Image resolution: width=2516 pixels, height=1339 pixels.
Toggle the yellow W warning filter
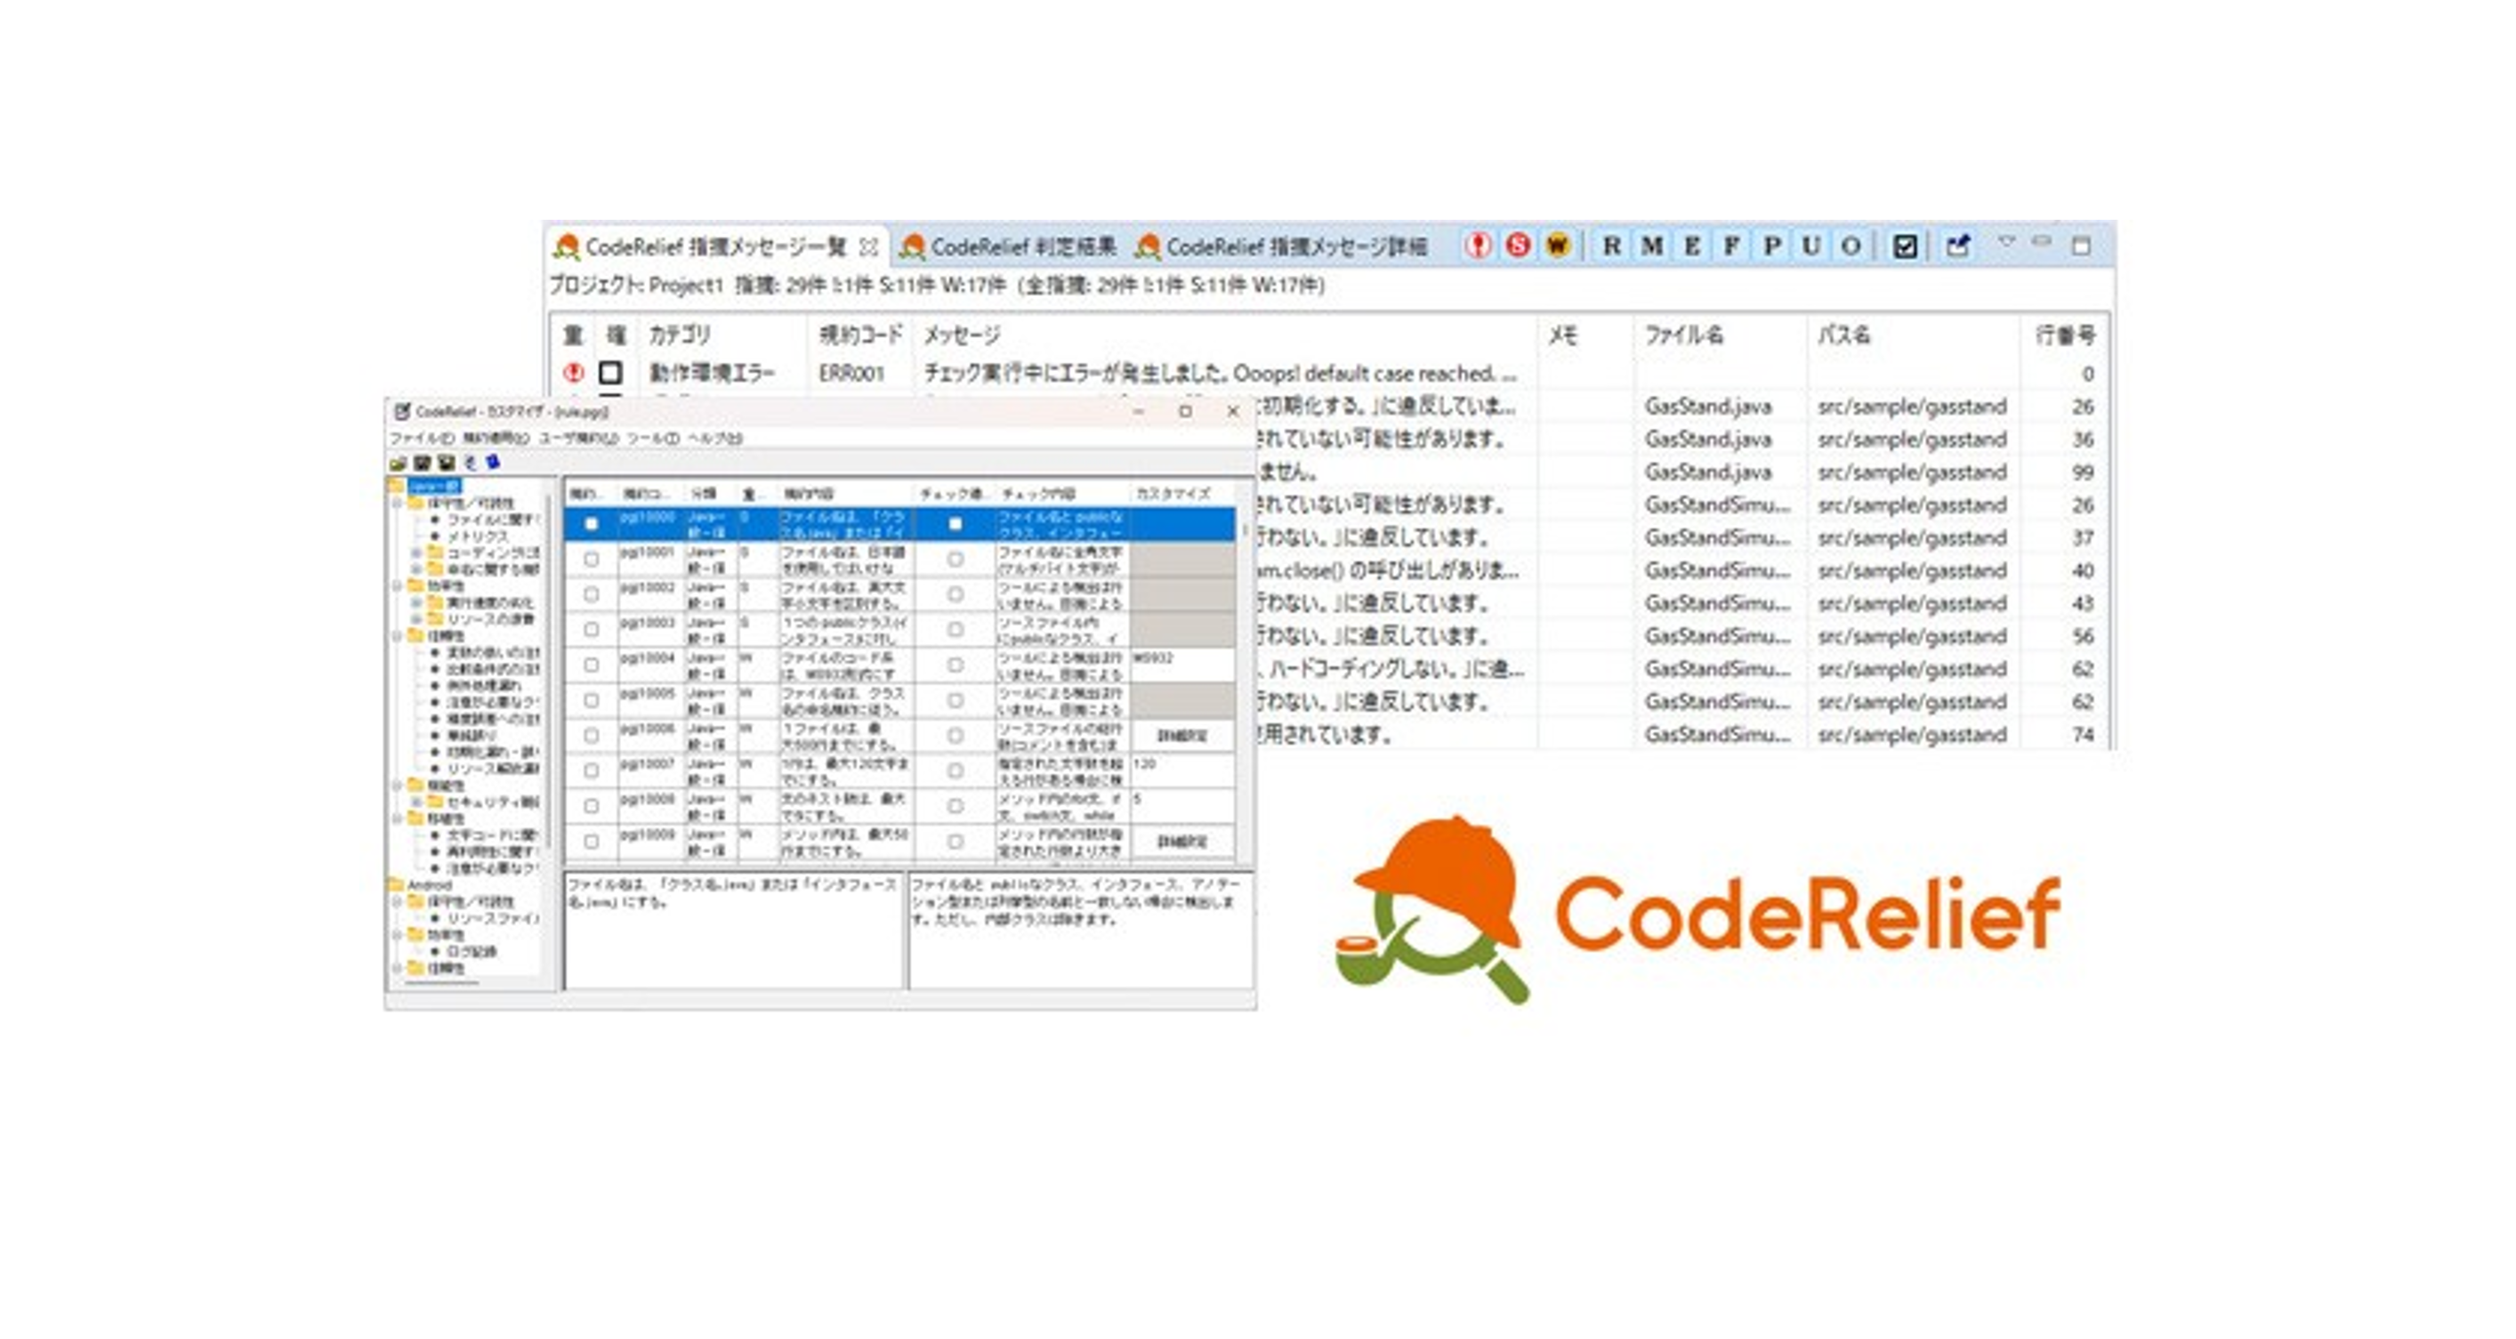coord(1558,246)
